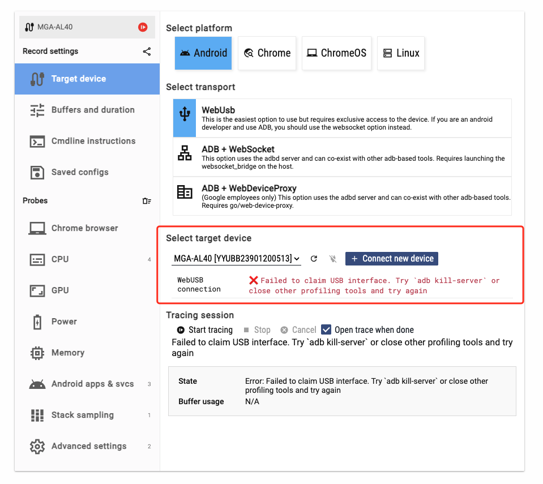The image size is (543, 484).
Task: Choose the Linux platform
Action: (401, 53)
